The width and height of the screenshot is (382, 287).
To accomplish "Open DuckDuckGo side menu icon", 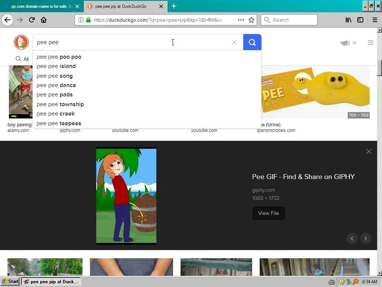I will (x=370, y=43).
